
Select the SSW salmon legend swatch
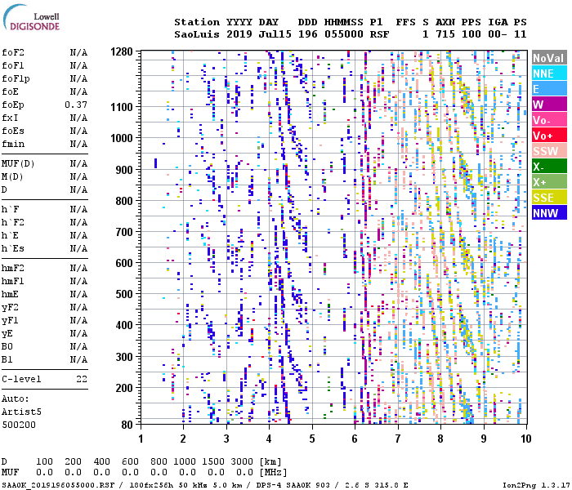549,150
